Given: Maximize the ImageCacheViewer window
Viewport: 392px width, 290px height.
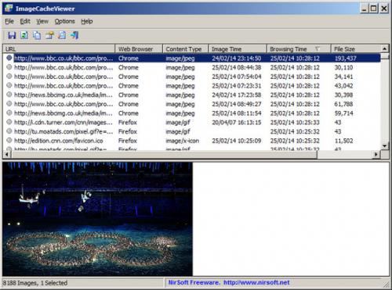Looking at the screenshot, I should click(x=374, y=9).
